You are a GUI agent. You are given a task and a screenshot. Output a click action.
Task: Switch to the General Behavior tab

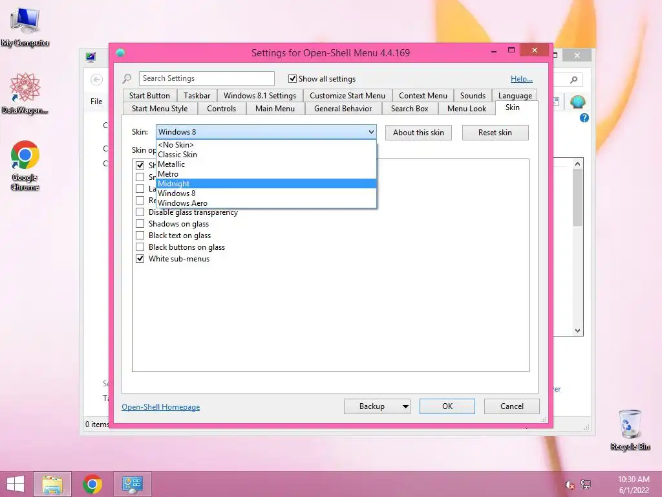coord(343,109)
